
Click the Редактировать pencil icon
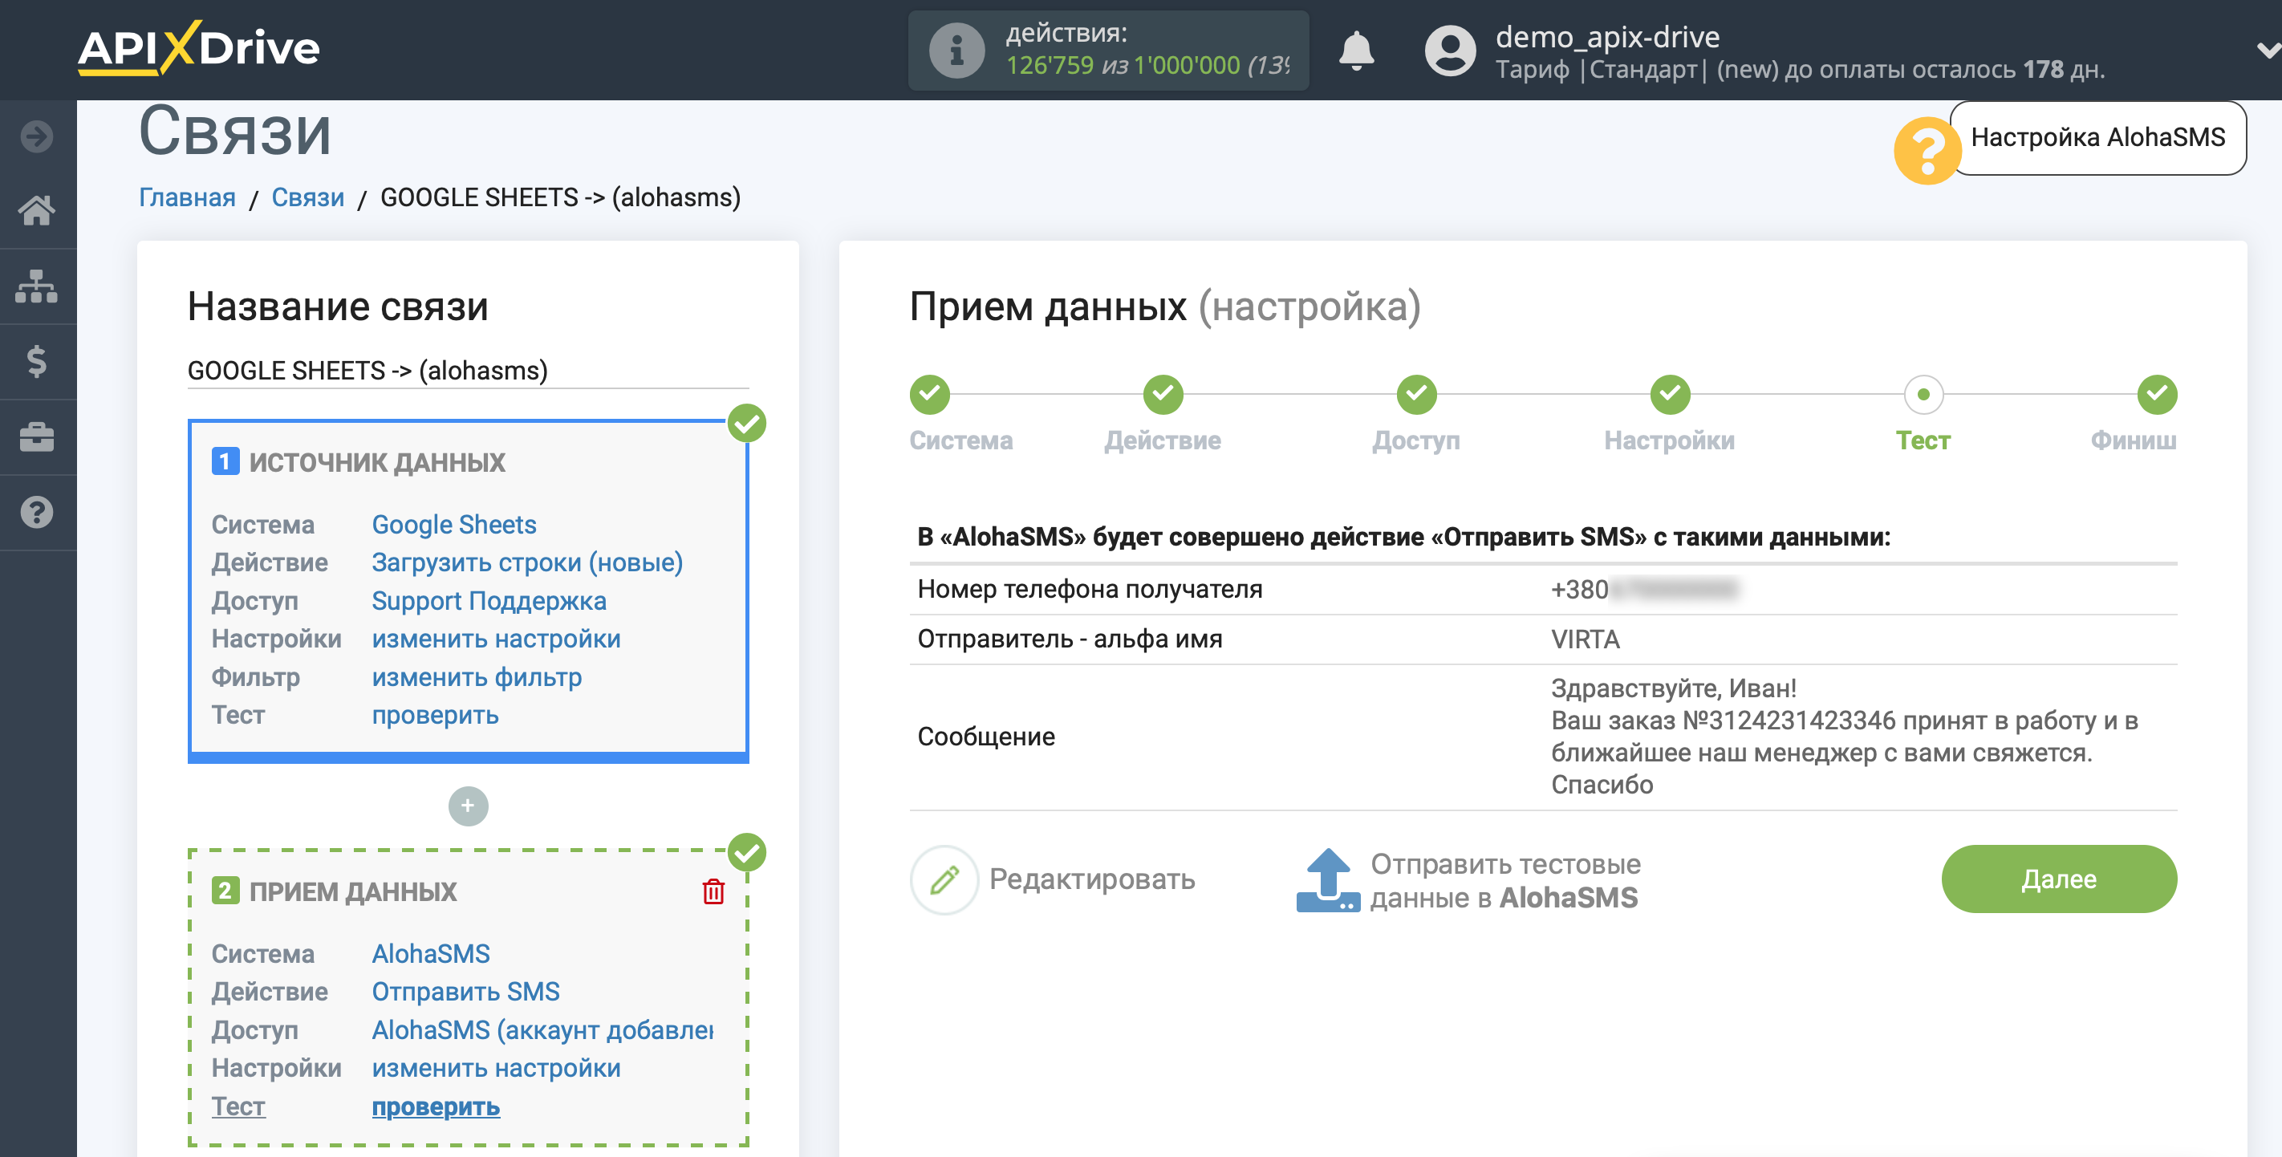pyautogui.click(x=944, y=879)
